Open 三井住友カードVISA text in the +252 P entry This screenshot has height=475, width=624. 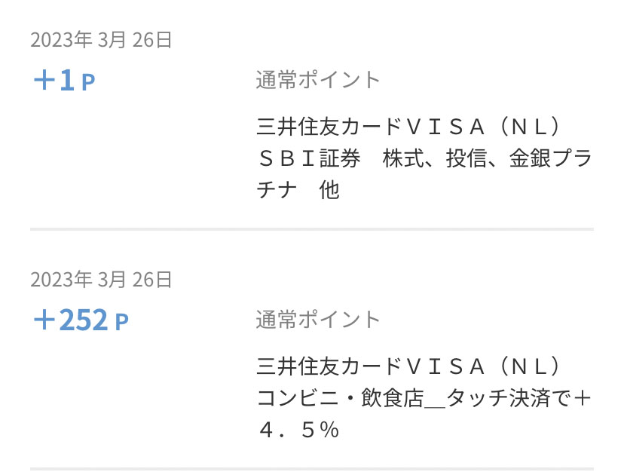tap(369, 366)
